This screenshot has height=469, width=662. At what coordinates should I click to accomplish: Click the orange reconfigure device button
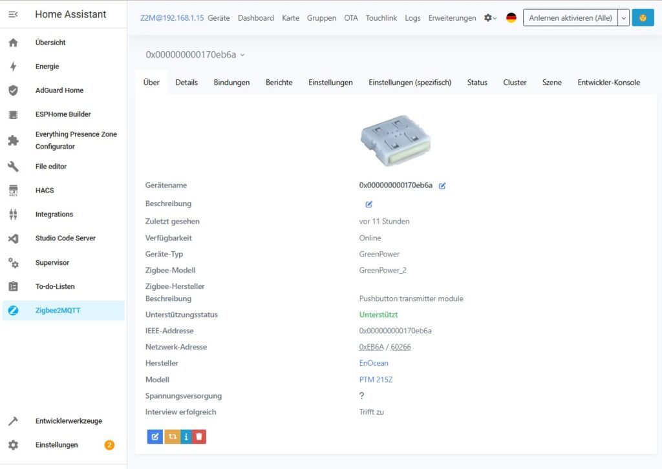[172, 437]
